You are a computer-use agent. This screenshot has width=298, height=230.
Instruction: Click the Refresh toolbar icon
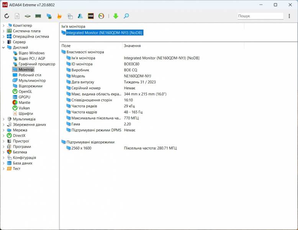tap(7, 16)
